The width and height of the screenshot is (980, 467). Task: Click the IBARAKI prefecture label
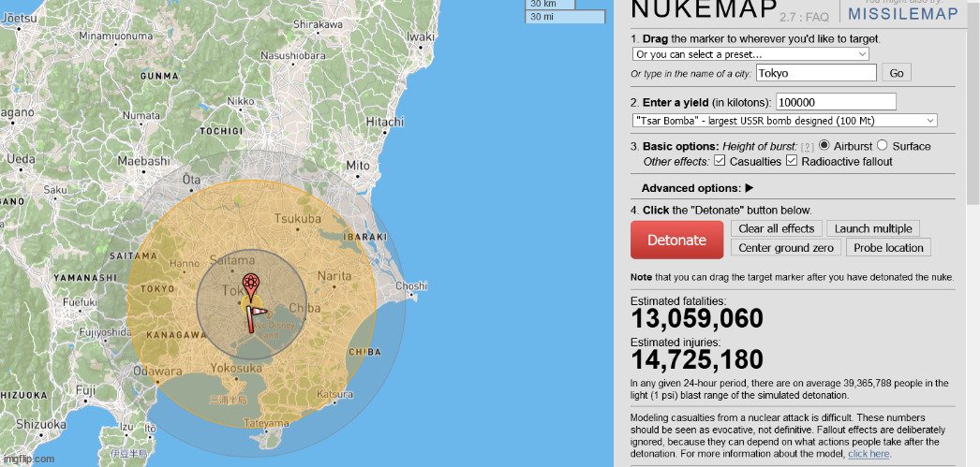[x=364, y=237]
